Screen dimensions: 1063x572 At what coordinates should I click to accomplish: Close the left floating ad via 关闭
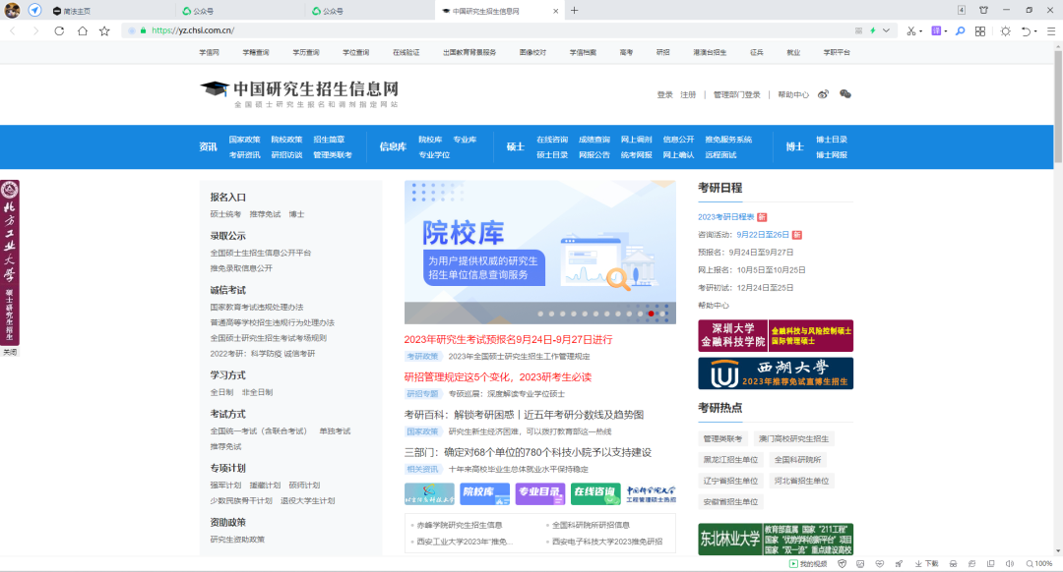(x=10, y=352)
